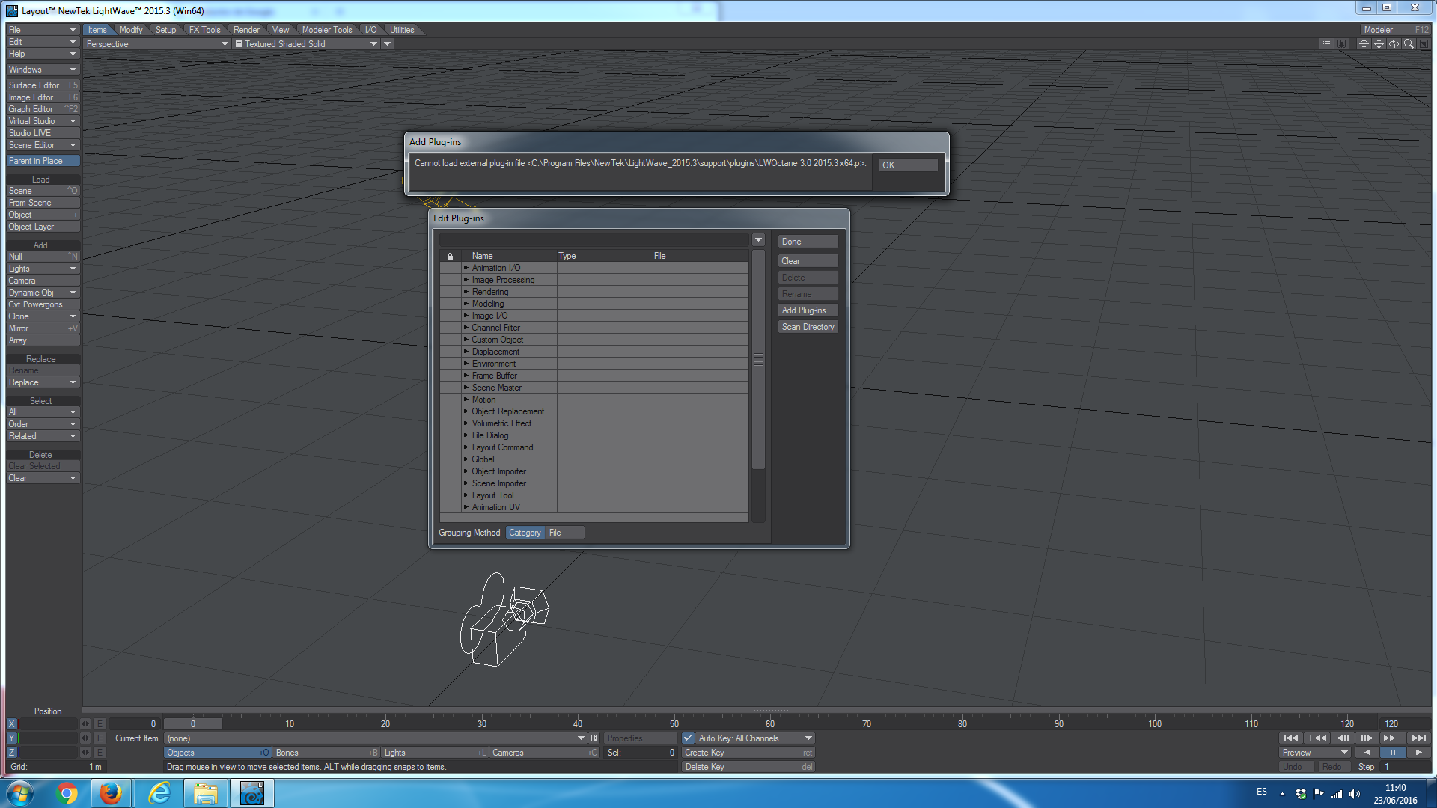Click OK on the Add Plug-ins error
This screenshot has height=808, width=1437.
point(907,165)
